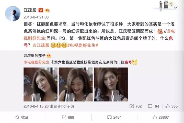View the first photo thumbnail
184x123 pixels.
tap(40, 84)
